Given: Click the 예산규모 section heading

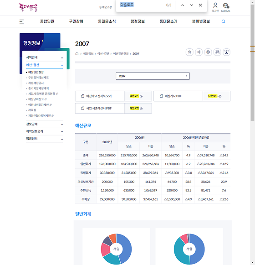Looking at the screenshot, I should 83,125.
